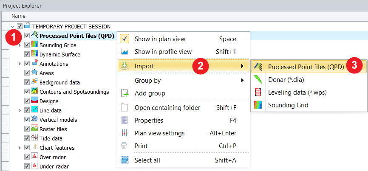Click the Dynamic Surface tree icon

point(35,54)
